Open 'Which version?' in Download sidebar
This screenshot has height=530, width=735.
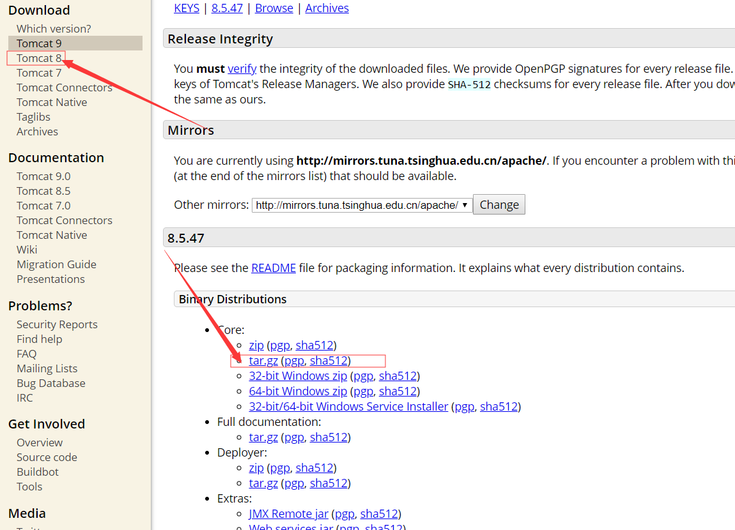pyautogui.click(x=54, y=29)
